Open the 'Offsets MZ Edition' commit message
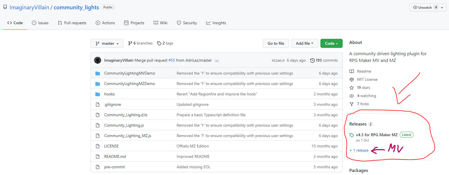This screenshot has width=449, height=175. (193, 146)
